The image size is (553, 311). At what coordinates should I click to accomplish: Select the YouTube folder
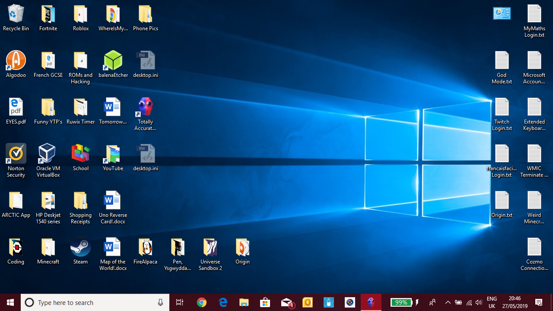(113, 158)
